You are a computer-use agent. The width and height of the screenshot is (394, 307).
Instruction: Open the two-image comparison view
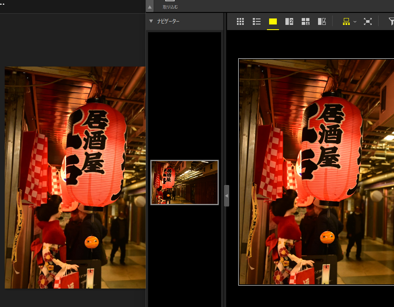(x=289, y=21)
